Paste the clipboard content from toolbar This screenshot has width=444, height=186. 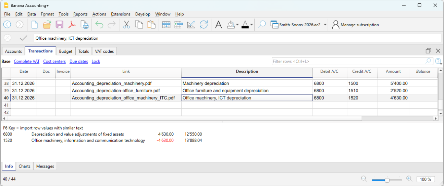click(151, 25)
